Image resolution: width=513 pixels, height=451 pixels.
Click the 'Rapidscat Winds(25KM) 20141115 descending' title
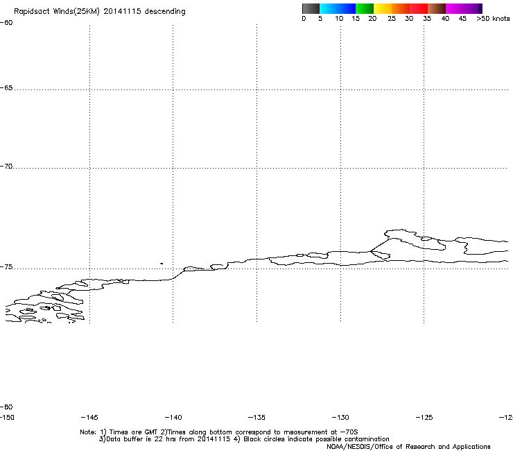(x=100, y=12)
